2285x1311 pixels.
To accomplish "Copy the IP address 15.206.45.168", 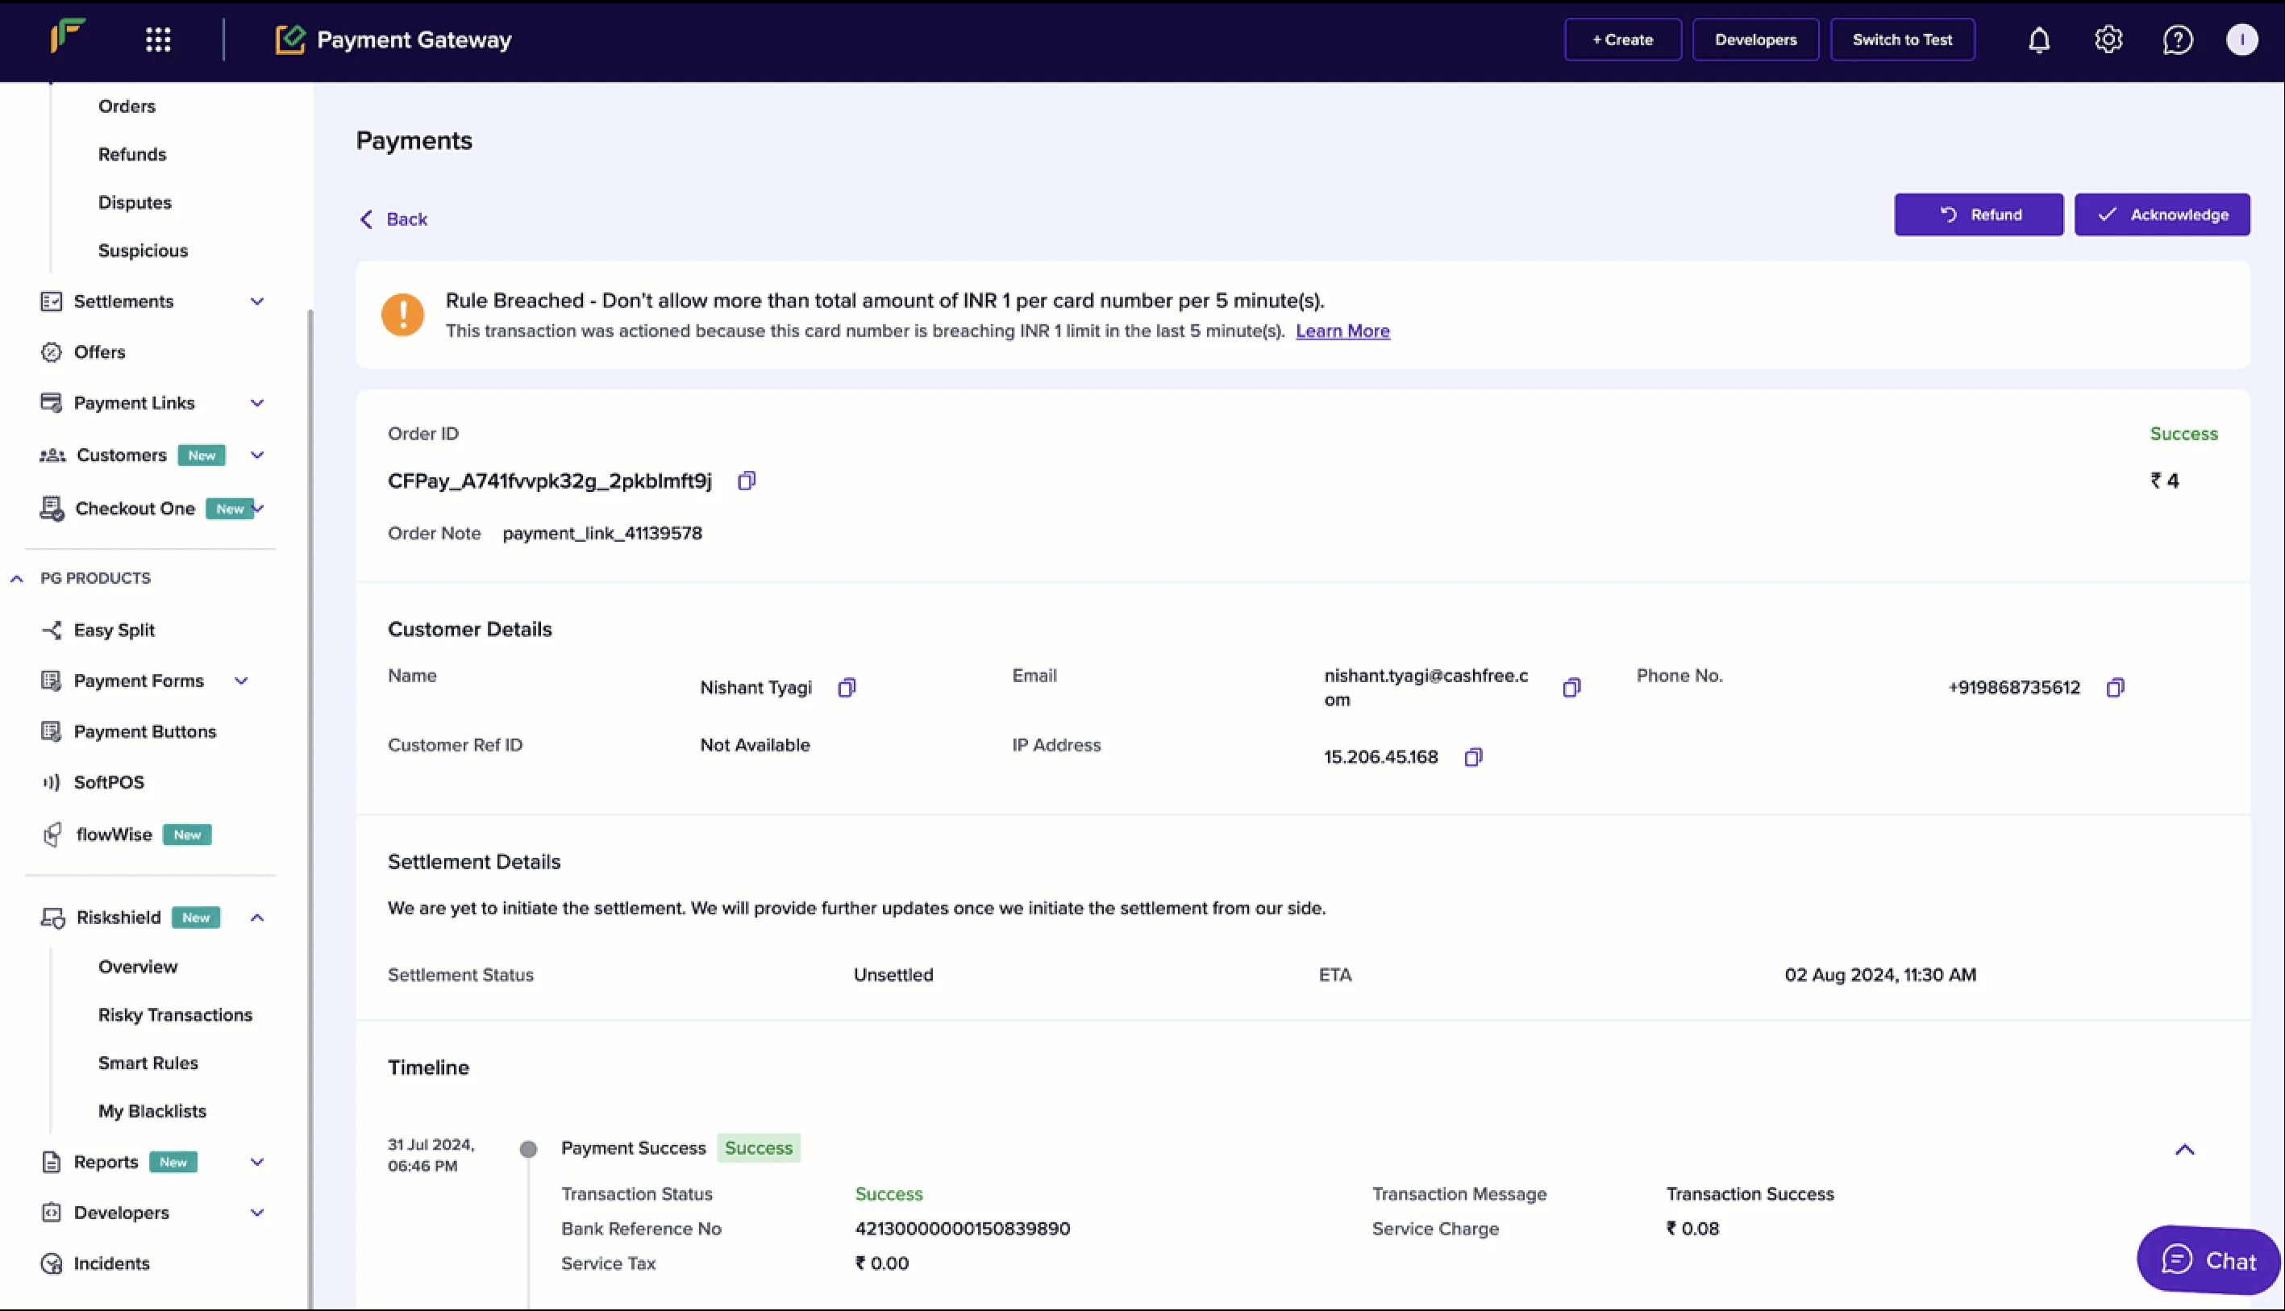I will [x=1473, y=757].
